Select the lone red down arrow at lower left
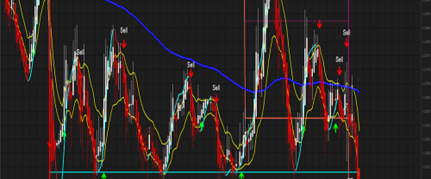The height and width of the screenshot is (179, 431). (x=50, y=144)
